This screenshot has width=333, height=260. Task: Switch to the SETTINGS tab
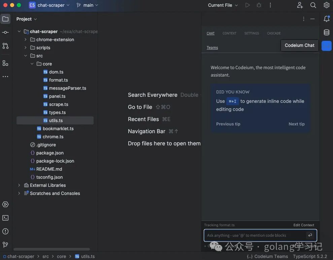point(252,33)
